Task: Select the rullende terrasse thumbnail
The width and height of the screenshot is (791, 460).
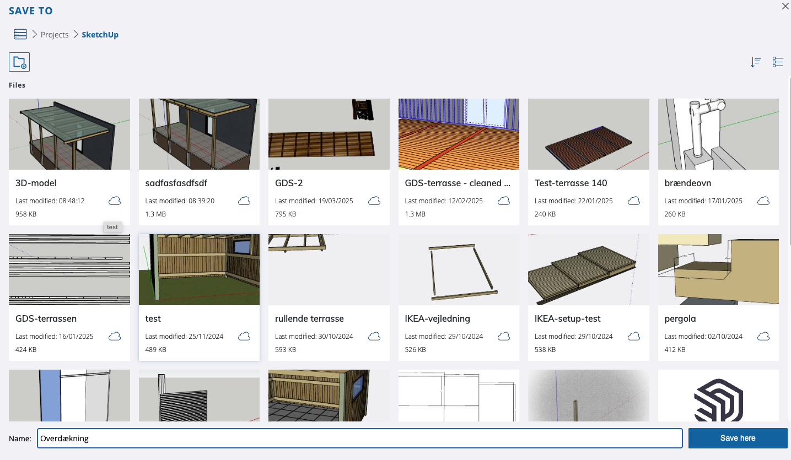Action: pos(329,270)
